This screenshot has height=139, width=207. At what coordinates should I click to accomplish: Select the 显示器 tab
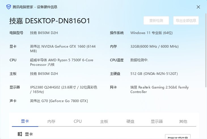157,121
